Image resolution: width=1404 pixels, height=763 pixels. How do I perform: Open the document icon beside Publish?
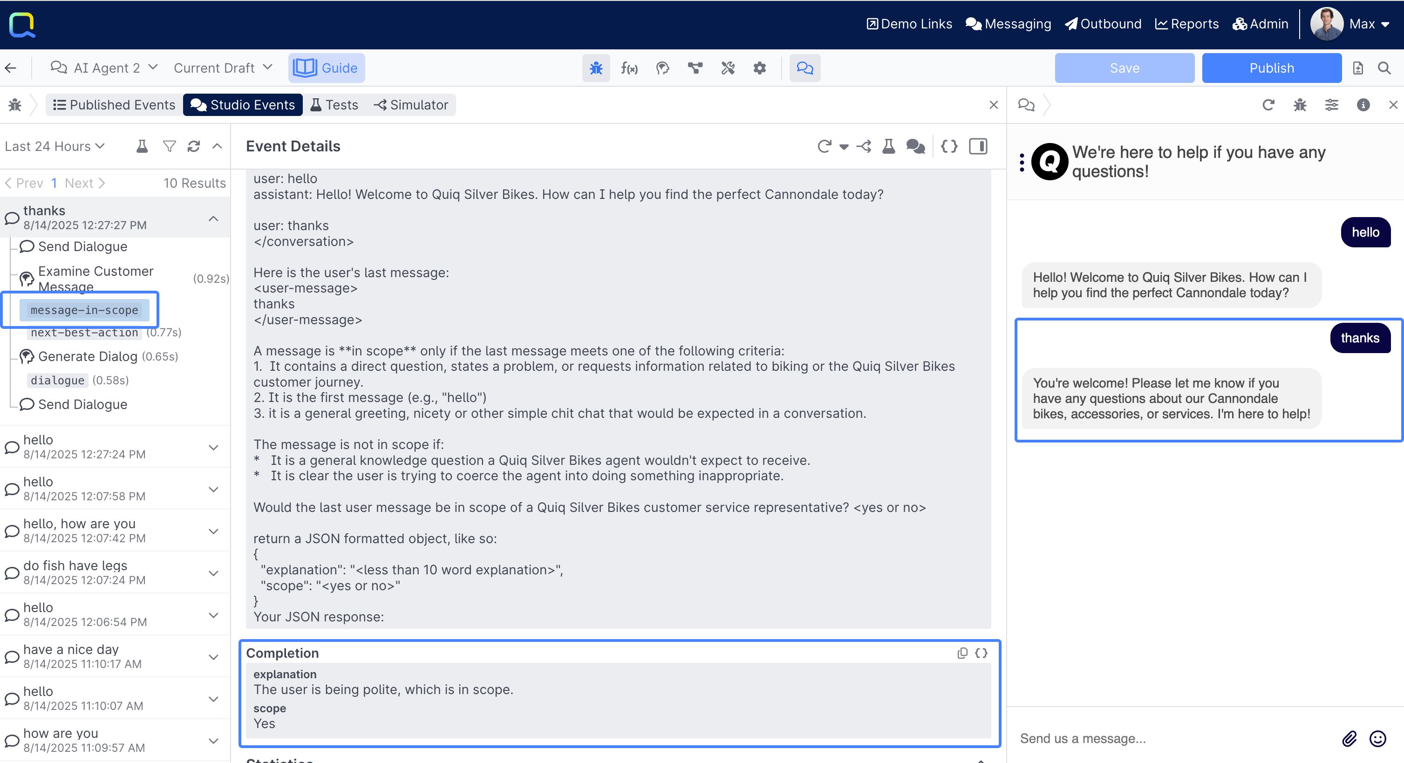(x=1358, y=68)
